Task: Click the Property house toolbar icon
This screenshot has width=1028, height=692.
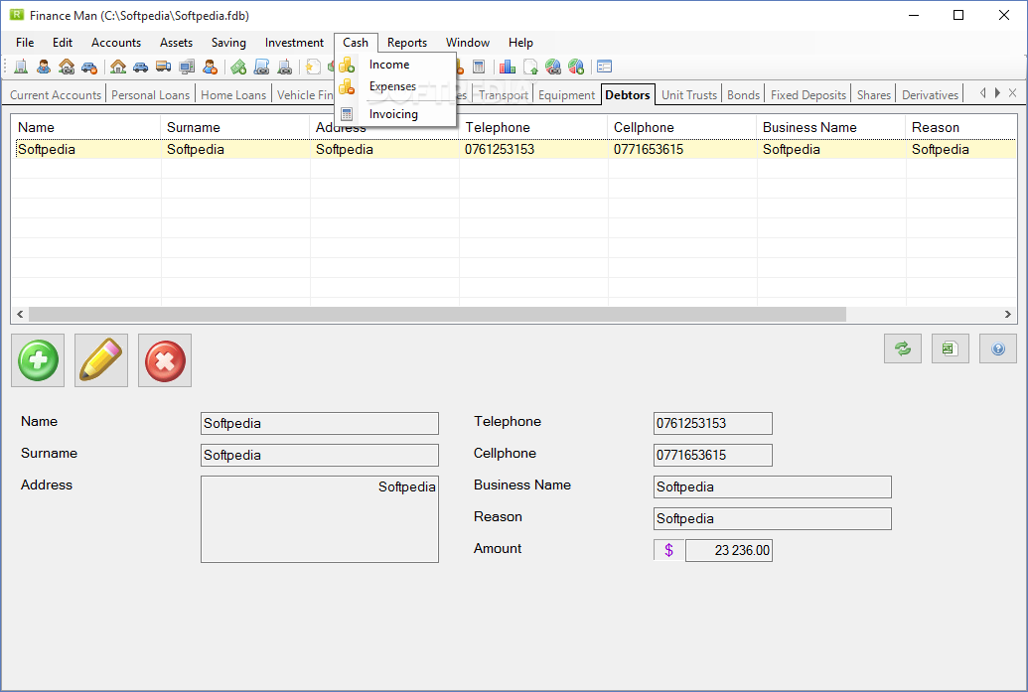Action: click(118, 67)
